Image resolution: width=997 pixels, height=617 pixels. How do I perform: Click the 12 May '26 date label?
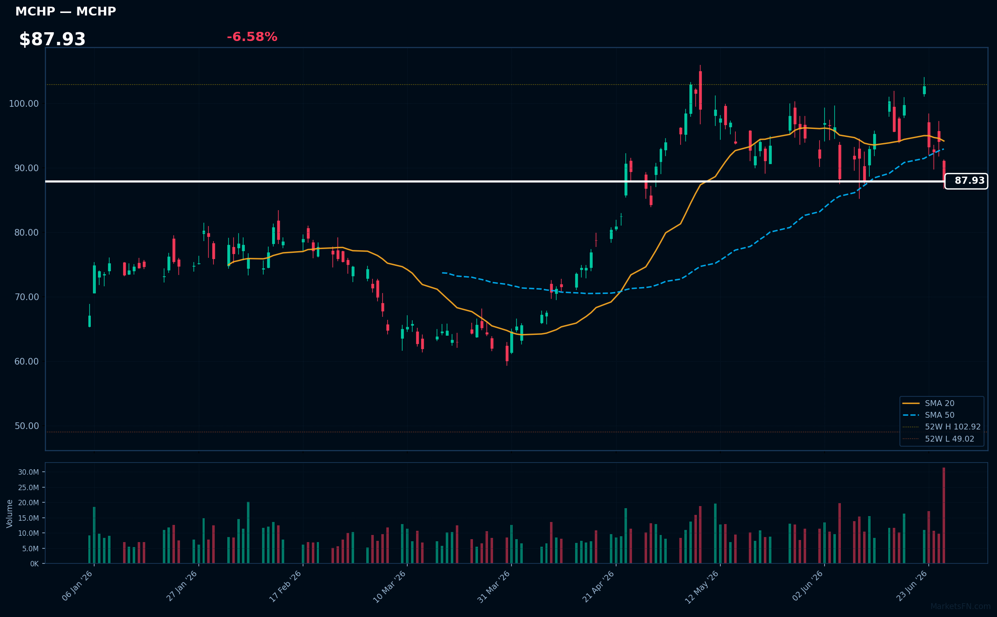[702, 586]
